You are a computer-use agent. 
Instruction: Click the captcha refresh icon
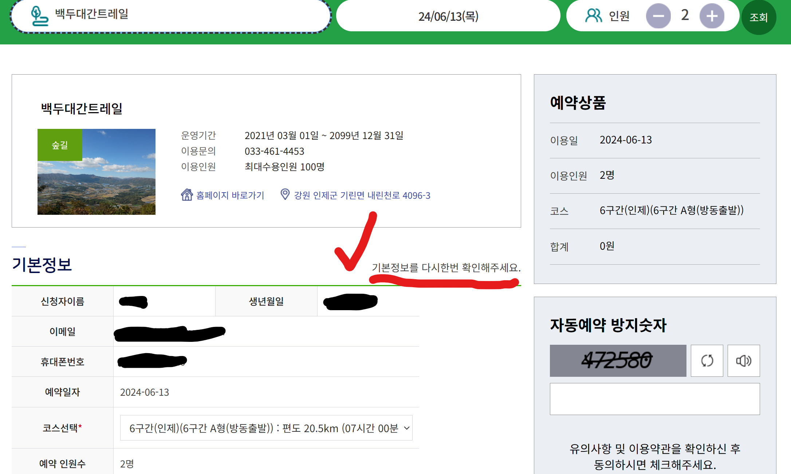(x=707, y=361)
